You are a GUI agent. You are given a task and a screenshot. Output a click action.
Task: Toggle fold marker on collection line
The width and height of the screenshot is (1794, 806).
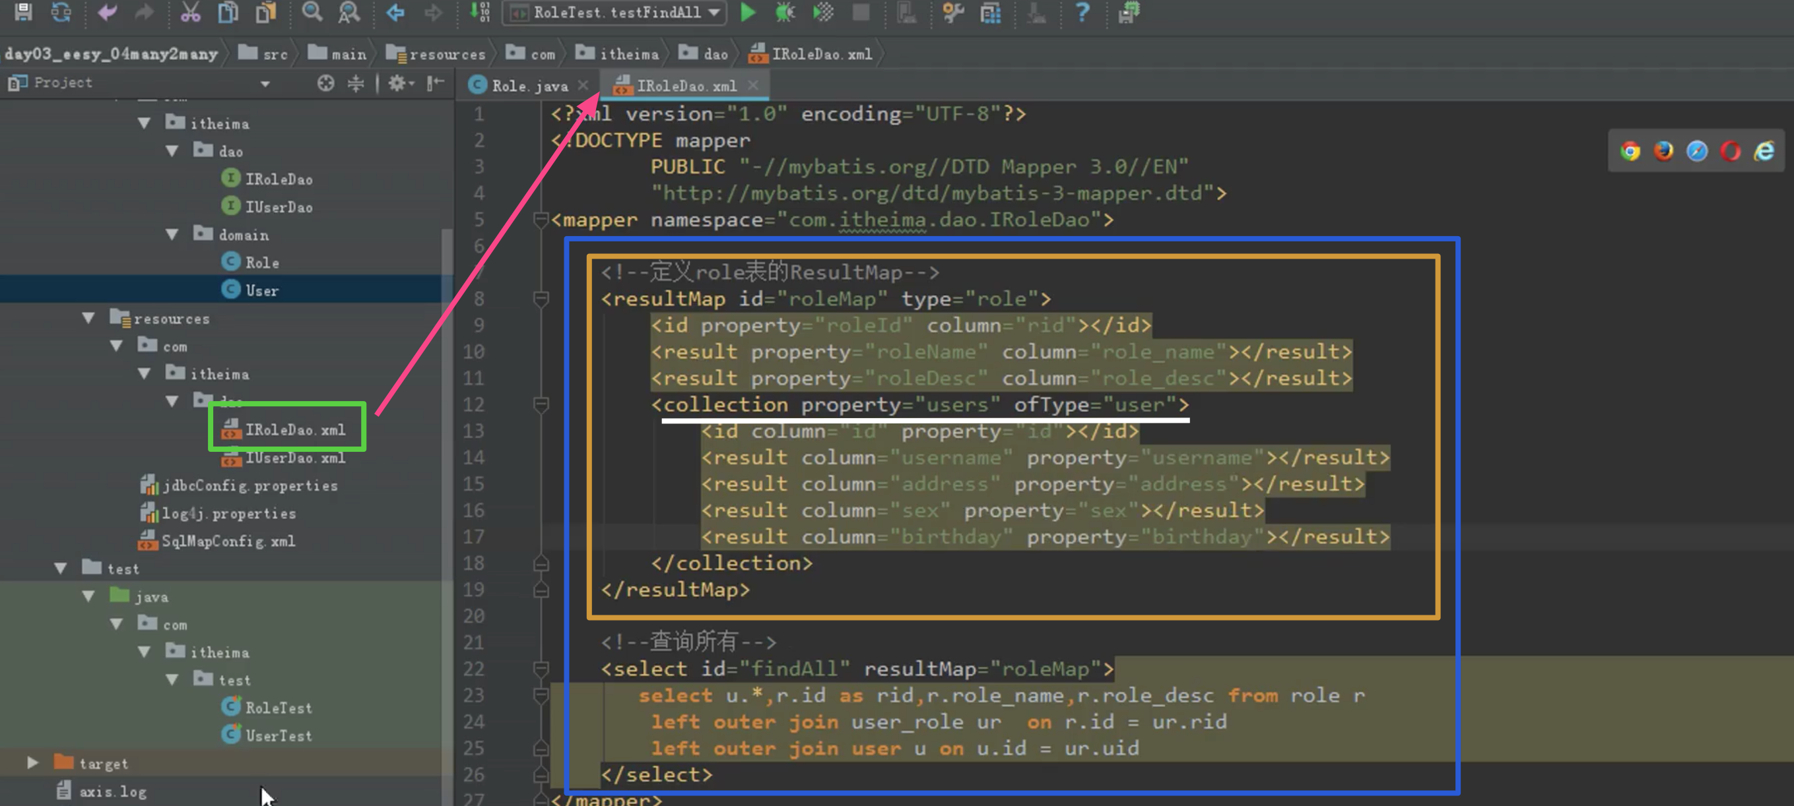pyautogui.click(x=541, y=404)
